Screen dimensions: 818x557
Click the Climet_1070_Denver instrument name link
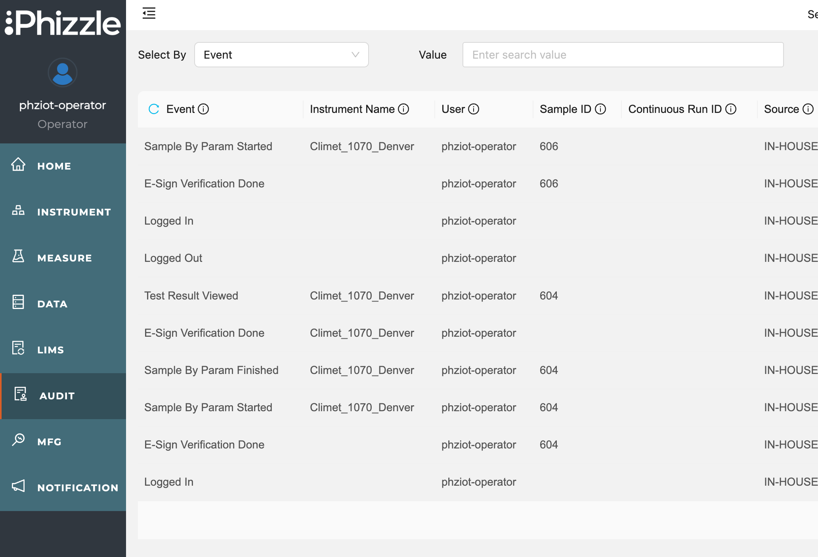(362, 146)
